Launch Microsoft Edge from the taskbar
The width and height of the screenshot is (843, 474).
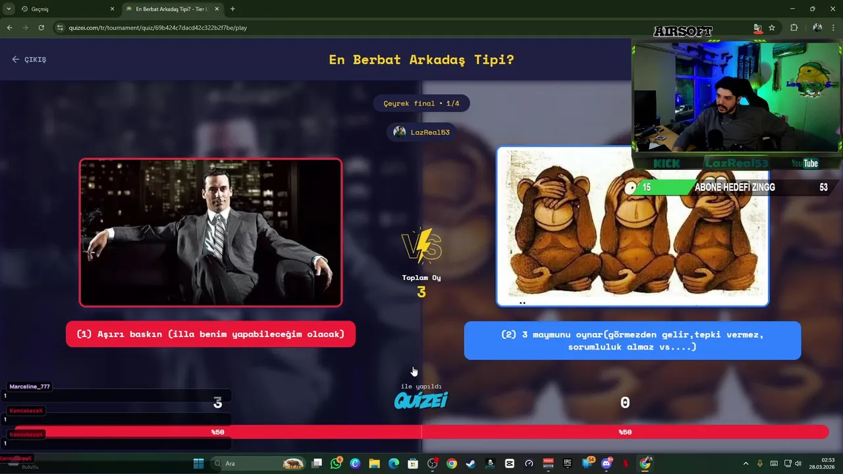[x=394, y=463]
